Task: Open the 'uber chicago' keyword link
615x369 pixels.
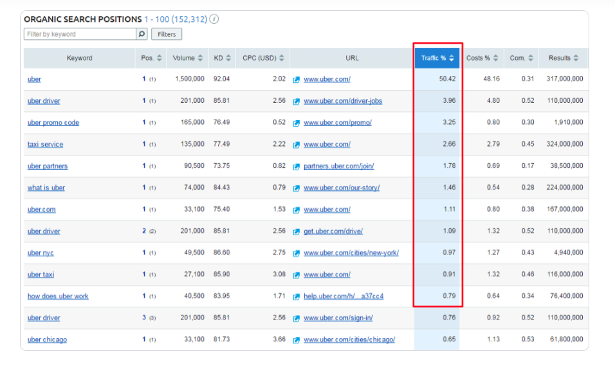Action: (47, 339)
